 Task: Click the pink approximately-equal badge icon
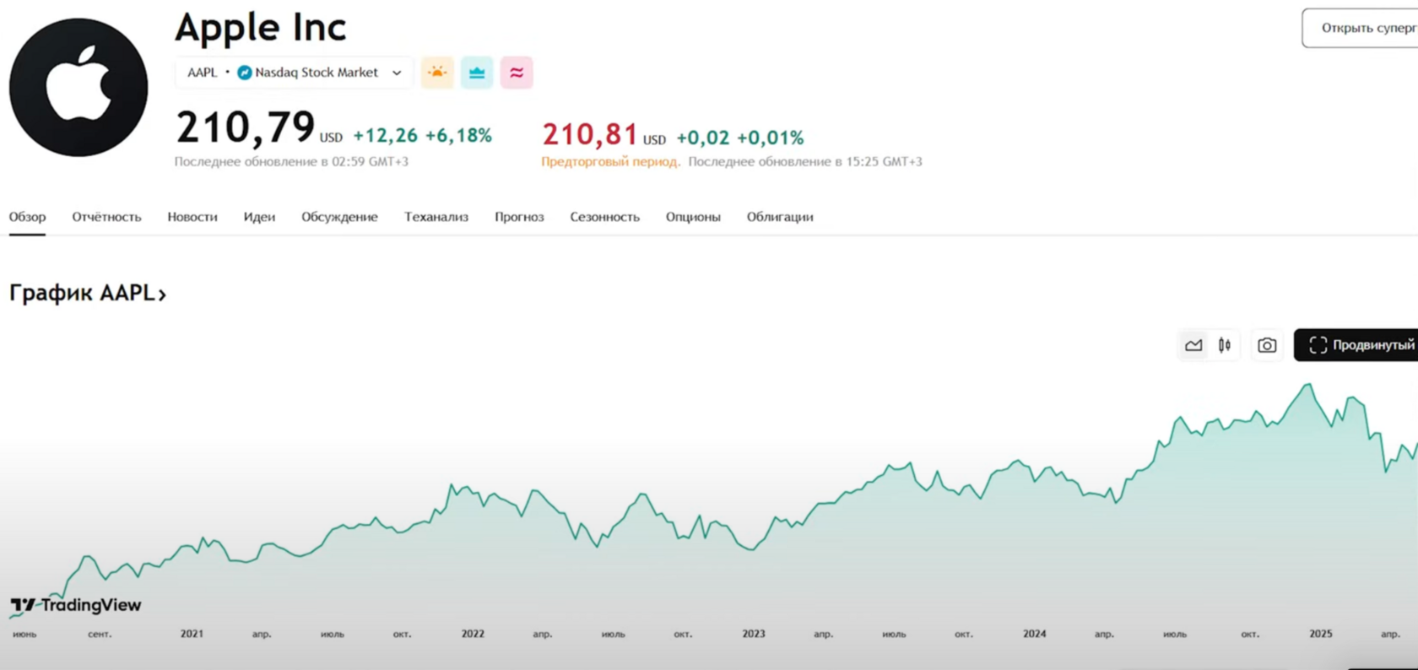click(517, 73)
